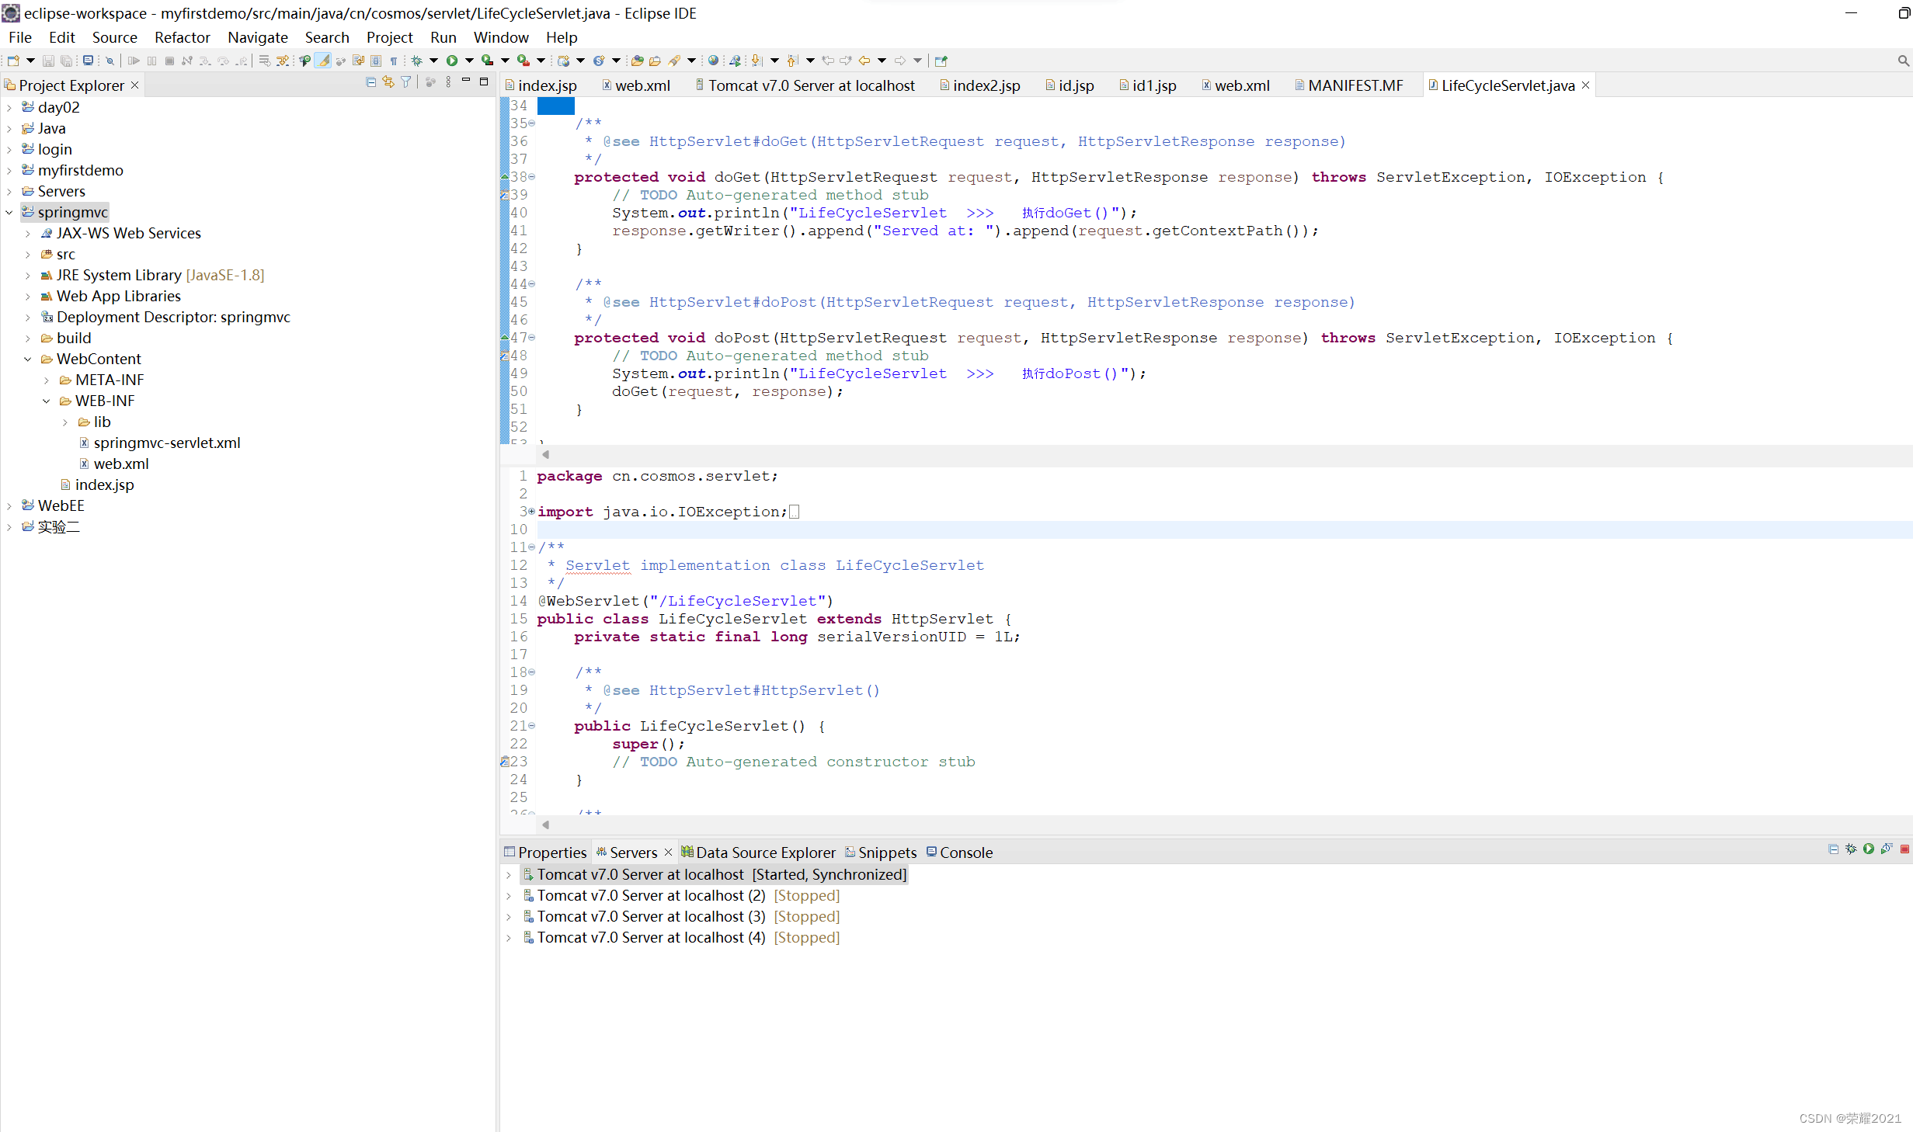
Task: Select Tomcat v7.0 Server at localhost (3)
Action: coord(651,916)
